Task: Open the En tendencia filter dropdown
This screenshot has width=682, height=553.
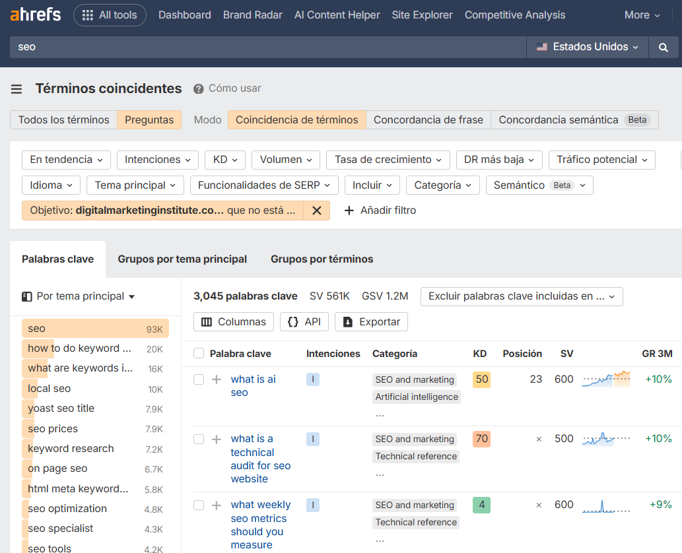Action: tap(66, 160)
